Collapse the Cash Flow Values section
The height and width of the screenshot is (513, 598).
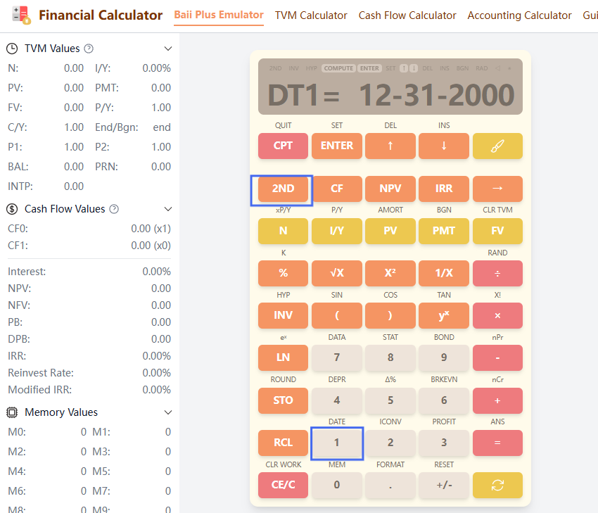(x=167, y=208)
